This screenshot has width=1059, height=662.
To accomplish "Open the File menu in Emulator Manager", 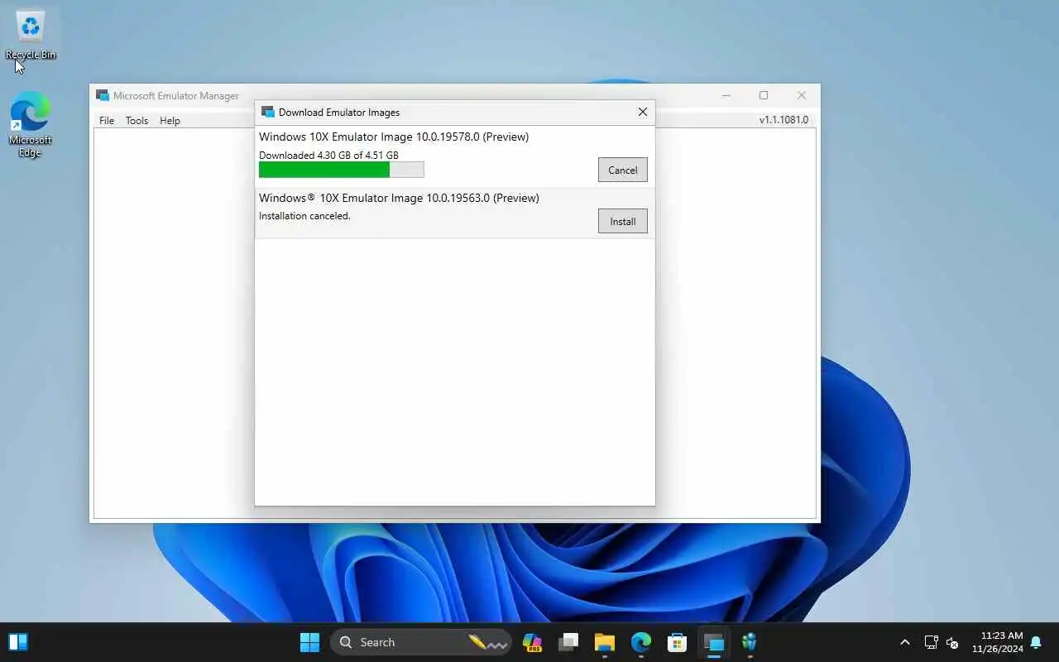I will [x=107, y=121].
